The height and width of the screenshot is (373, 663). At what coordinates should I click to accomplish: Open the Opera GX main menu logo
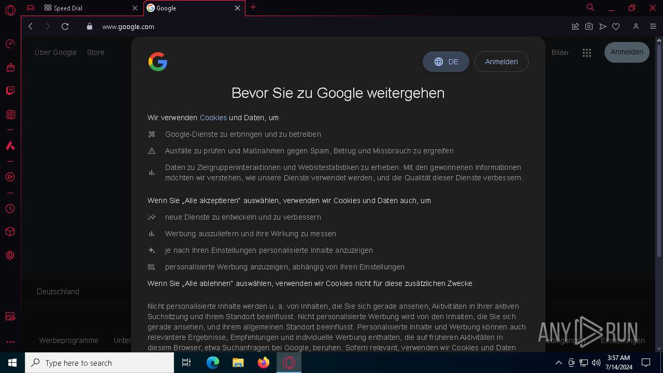[x=10, y=10]
